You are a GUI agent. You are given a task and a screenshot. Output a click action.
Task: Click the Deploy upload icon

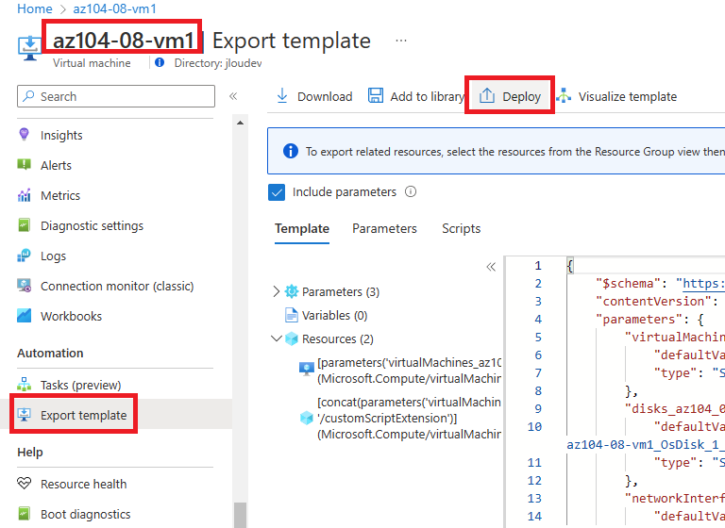[487, 95]
